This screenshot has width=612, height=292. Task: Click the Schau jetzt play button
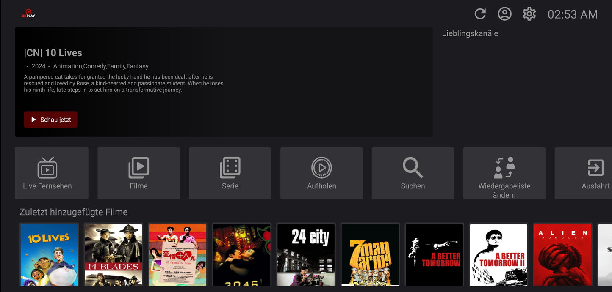tap(50, 120)
